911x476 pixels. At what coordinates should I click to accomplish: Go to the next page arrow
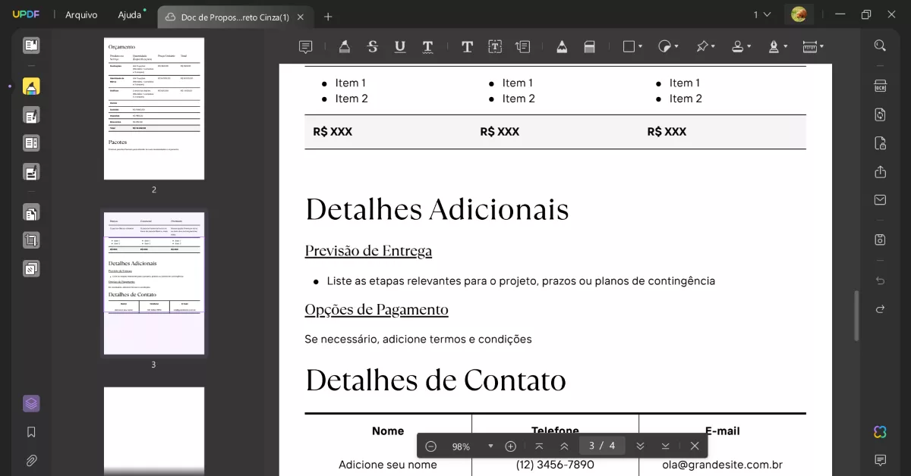tap(641, 446)
